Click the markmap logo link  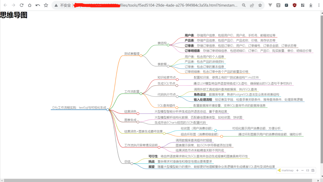coord(286,170)
